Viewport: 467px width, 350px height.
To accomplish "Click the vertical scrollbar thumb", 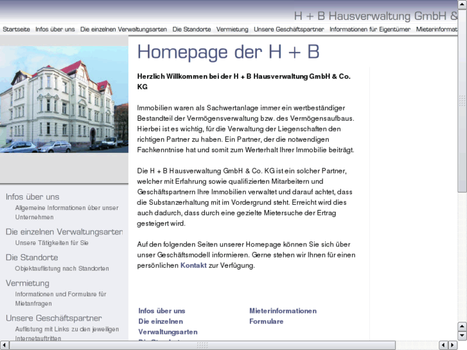I will [x=463, y=101].
